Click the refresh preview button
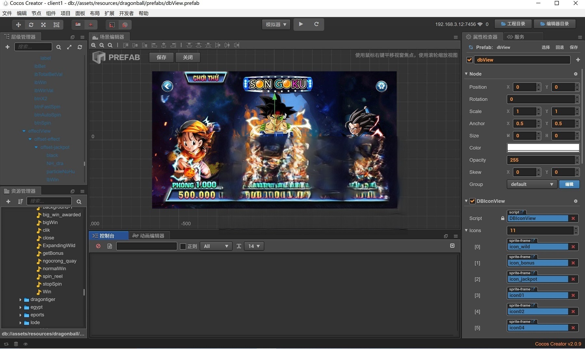The width and height of the screenshot is (585, 349). point(316,24)
